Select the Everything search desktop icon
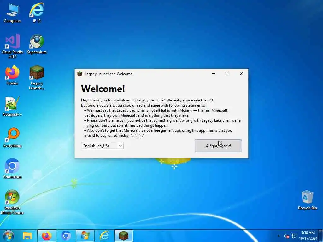Screen dimensions: 323x242 (x=12, y=138)
